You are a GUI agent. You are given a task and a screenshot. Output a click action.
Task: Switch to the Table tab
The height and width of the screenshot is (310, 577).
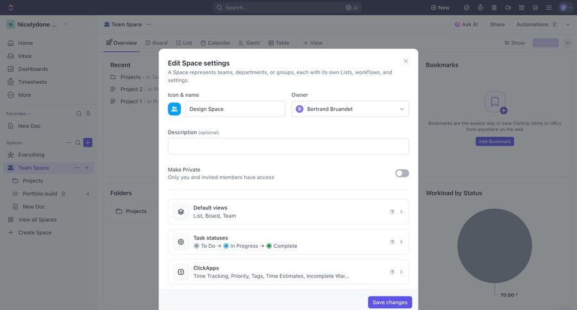[279, 43]
